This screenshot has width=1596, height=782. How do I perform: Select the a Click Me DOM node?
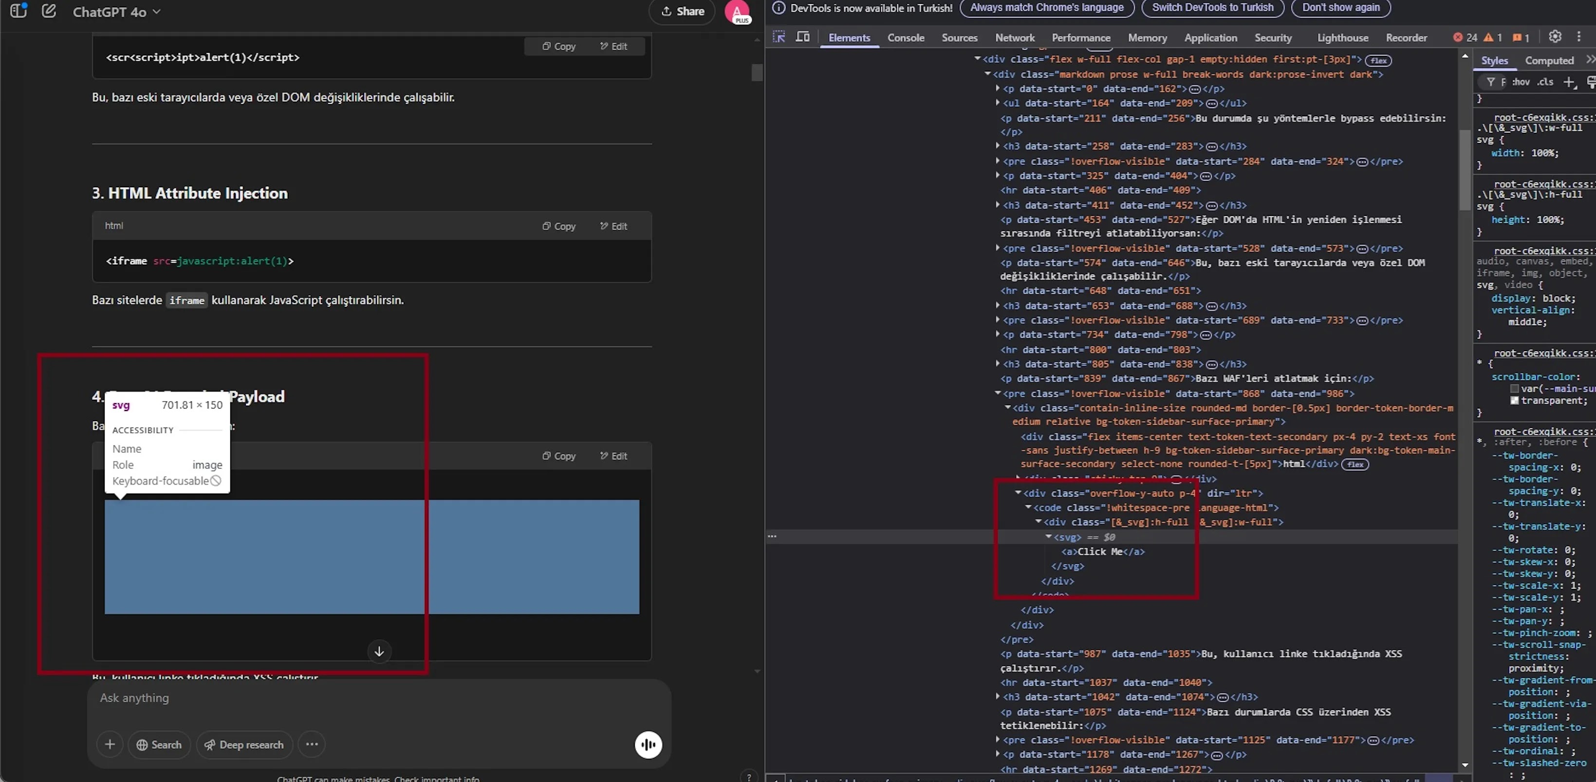tap(1103, 551)
